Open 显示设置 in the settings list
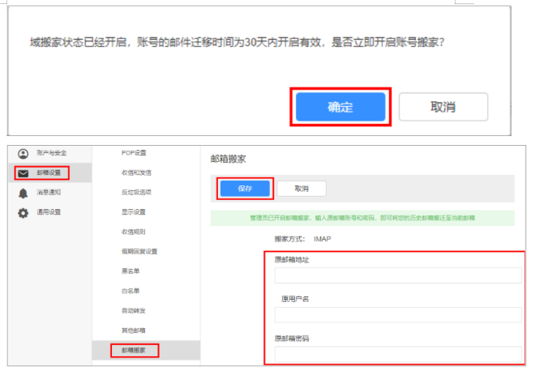 pos(134,212)
